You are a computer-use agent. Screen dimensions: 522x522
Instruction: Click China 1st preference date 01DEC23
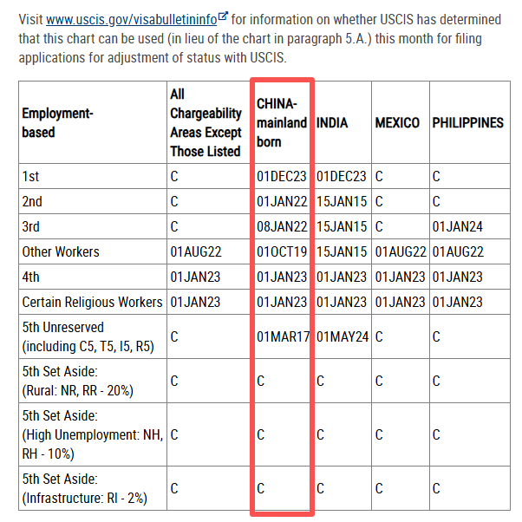[281, 176]
